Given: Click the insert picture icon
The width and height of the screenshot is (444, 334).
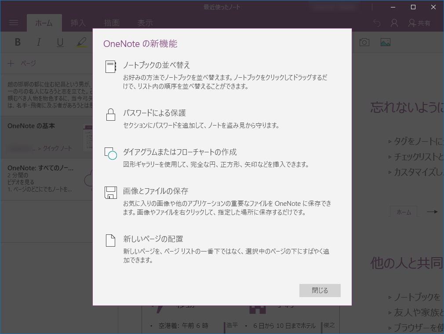Looking at the screenshot, I should [385, 42].
